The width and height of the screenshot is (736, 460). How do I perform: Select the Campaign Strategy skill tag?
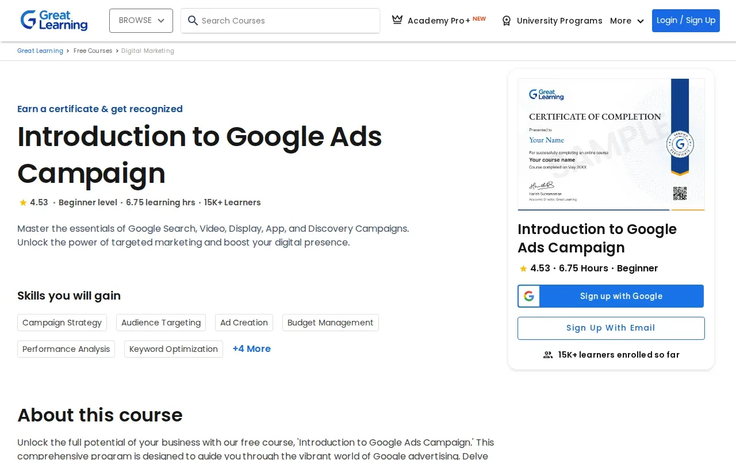(62, 323)
